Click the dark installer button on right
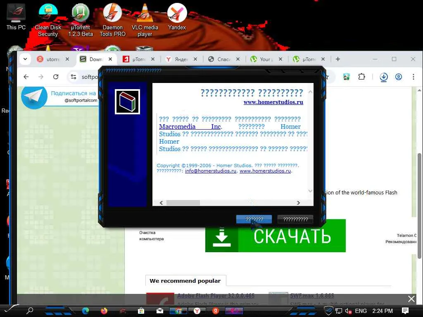 pos(295,219)
